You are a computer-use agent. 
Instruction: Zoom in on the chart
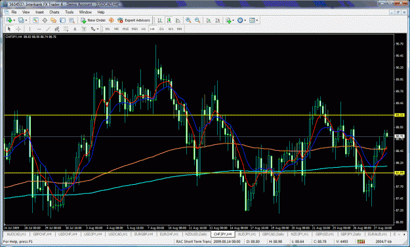coord(188,20)
